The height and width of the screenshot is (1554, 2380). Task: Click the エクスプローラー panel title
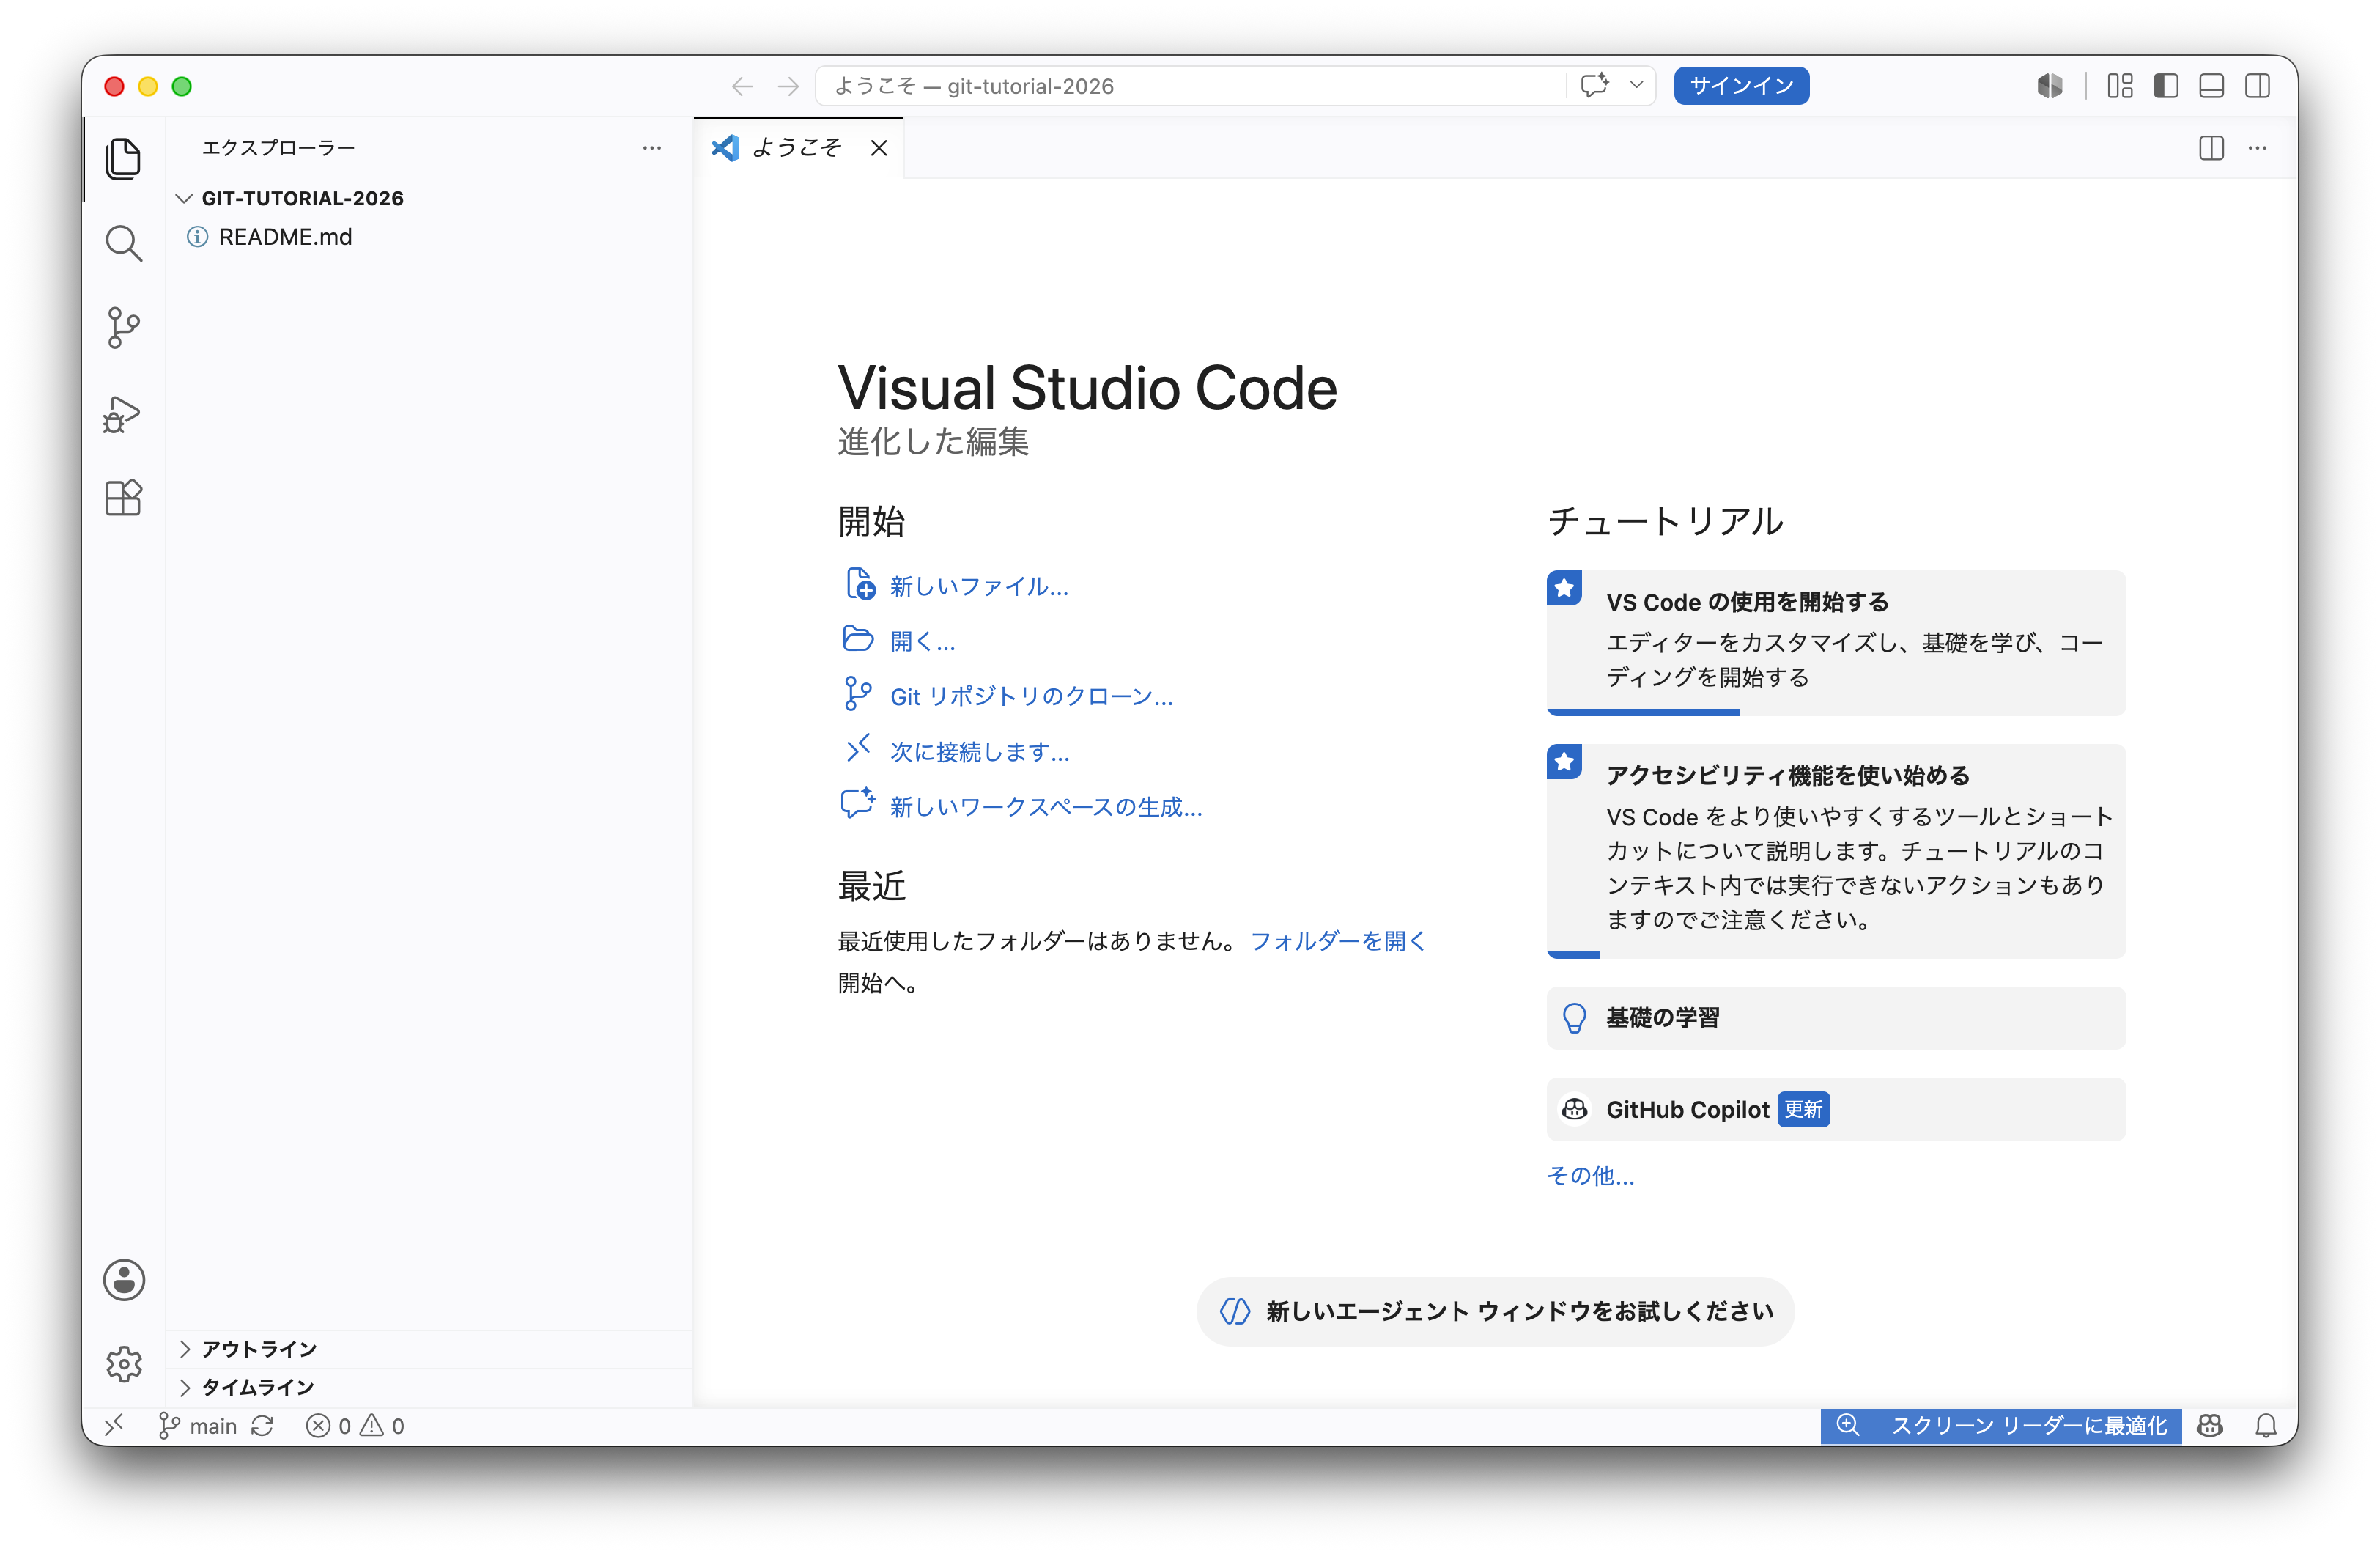click(278, 148)
